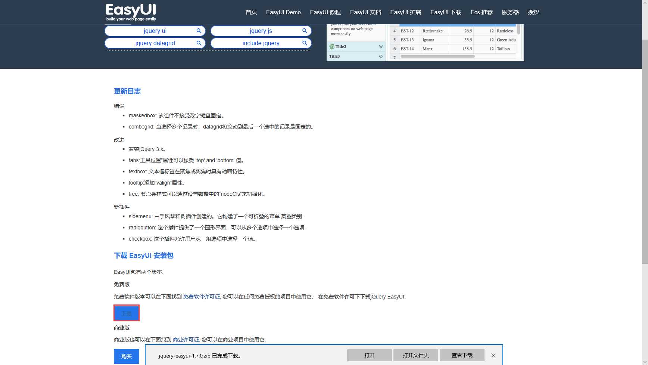
Task: Click the datagrid horizontal scrollbar
Action: click(x=437, y=56)
